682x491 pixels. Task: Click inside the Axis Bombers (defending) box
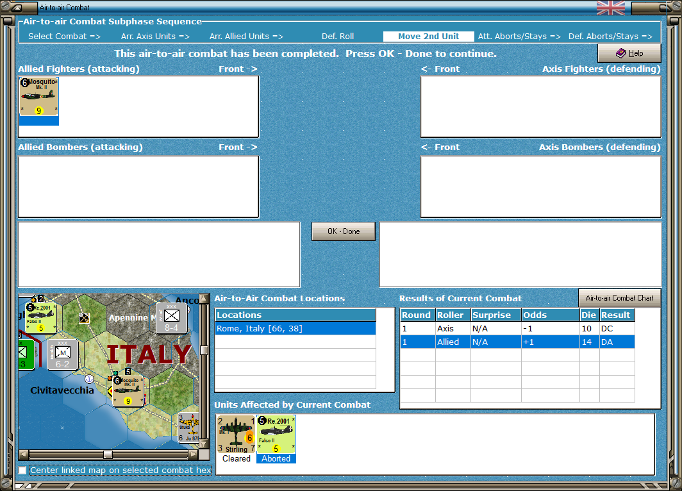(x=540, y=187)
